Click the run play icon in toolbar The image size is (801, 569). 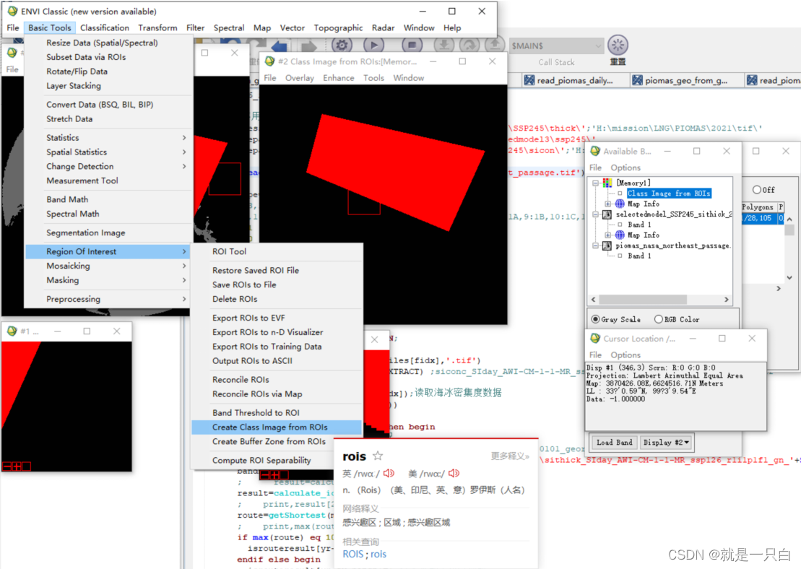[x=374, y=45]
